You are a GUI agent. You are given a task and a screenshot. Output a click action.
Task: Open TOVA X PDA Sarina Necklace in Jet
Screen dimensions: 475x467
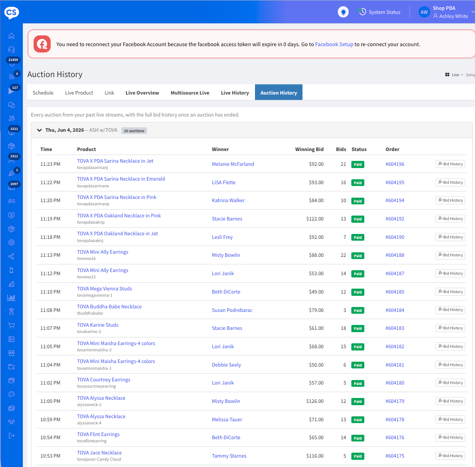115,161
